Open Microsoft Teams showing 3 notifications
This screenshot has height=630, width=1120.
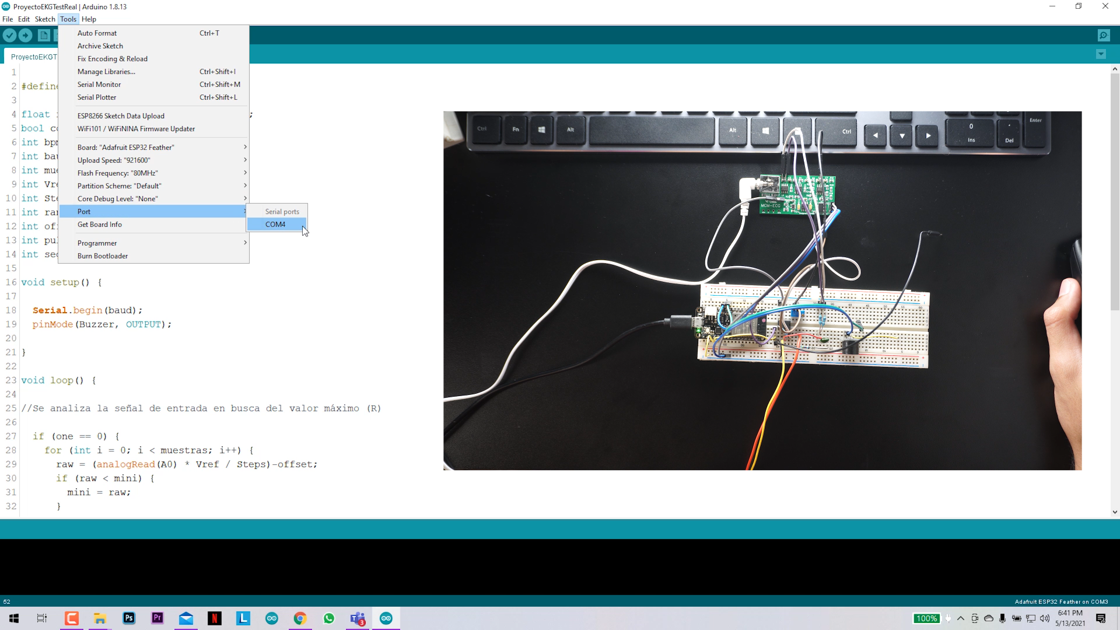coord(358,618)
